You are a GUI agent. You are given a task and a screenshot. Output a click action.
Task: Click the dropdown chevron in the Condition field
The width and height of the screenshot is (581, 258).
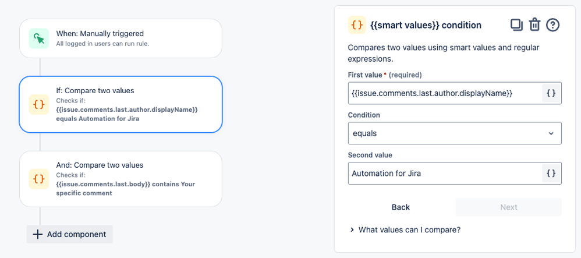(x=551, y=133)
